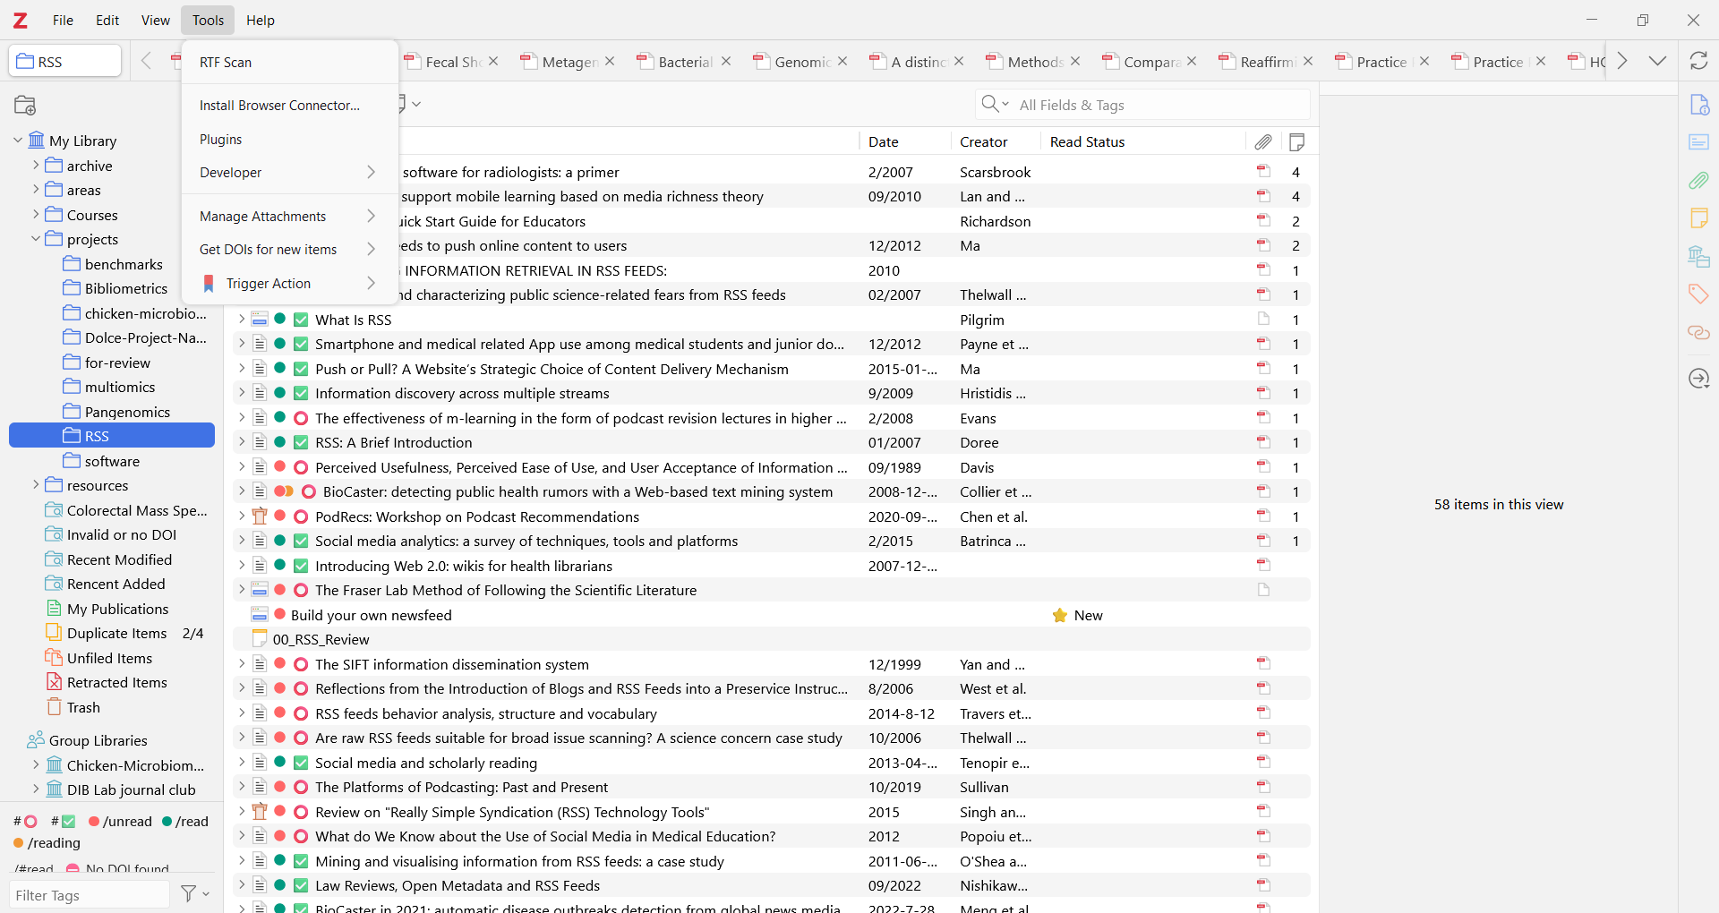Open the New Collection icon
Image resolution: width=1719 pixels, height=913 pixels.
point(25,106)
